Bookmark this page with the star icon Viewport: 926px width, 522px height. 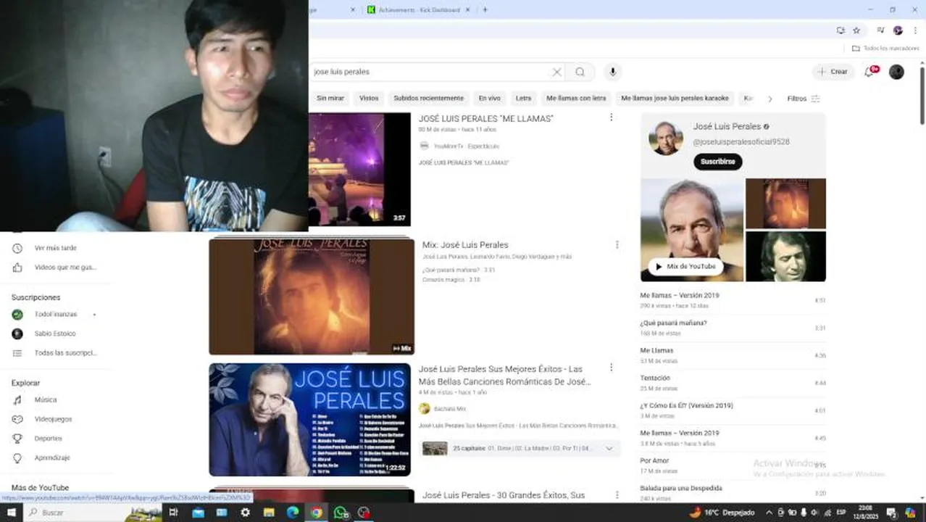point(856,30)
